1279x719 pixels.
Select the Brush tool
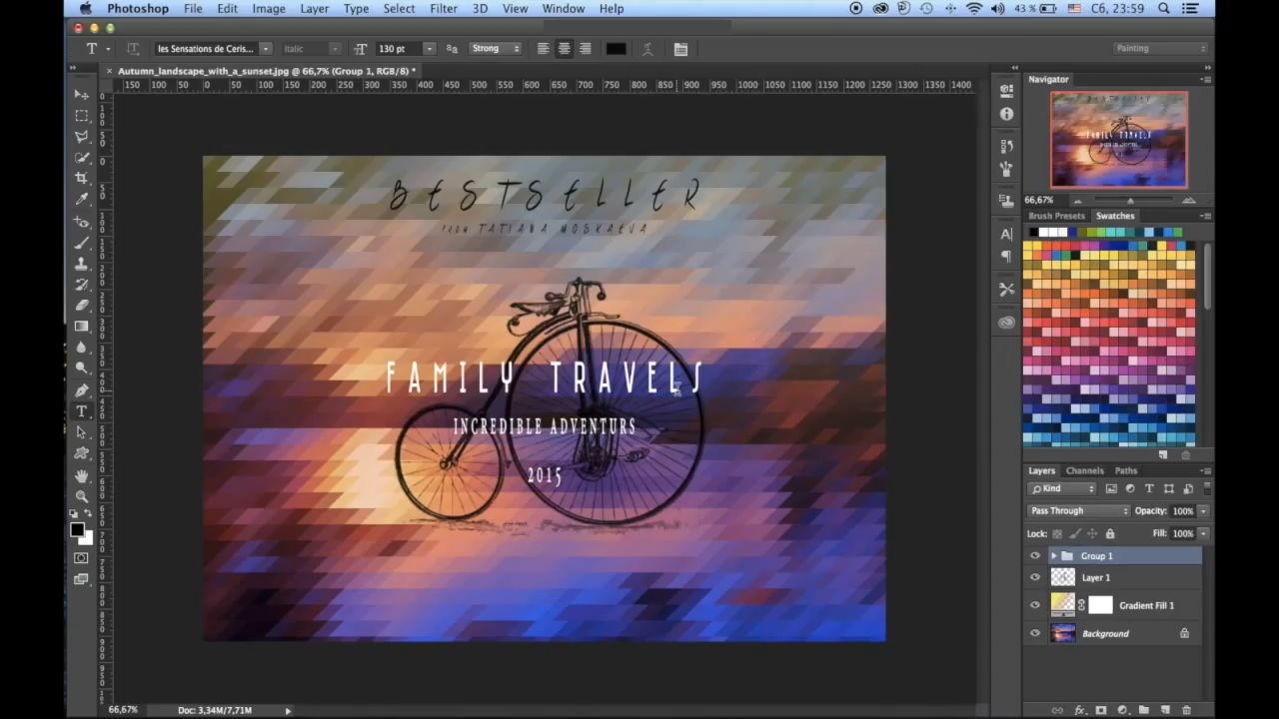point(81,243)
